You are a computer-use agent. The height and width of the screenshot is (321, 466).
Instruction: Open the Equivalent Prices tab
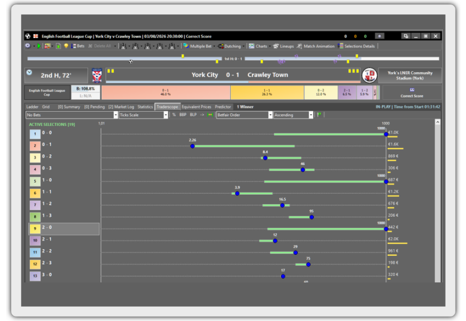197,107
